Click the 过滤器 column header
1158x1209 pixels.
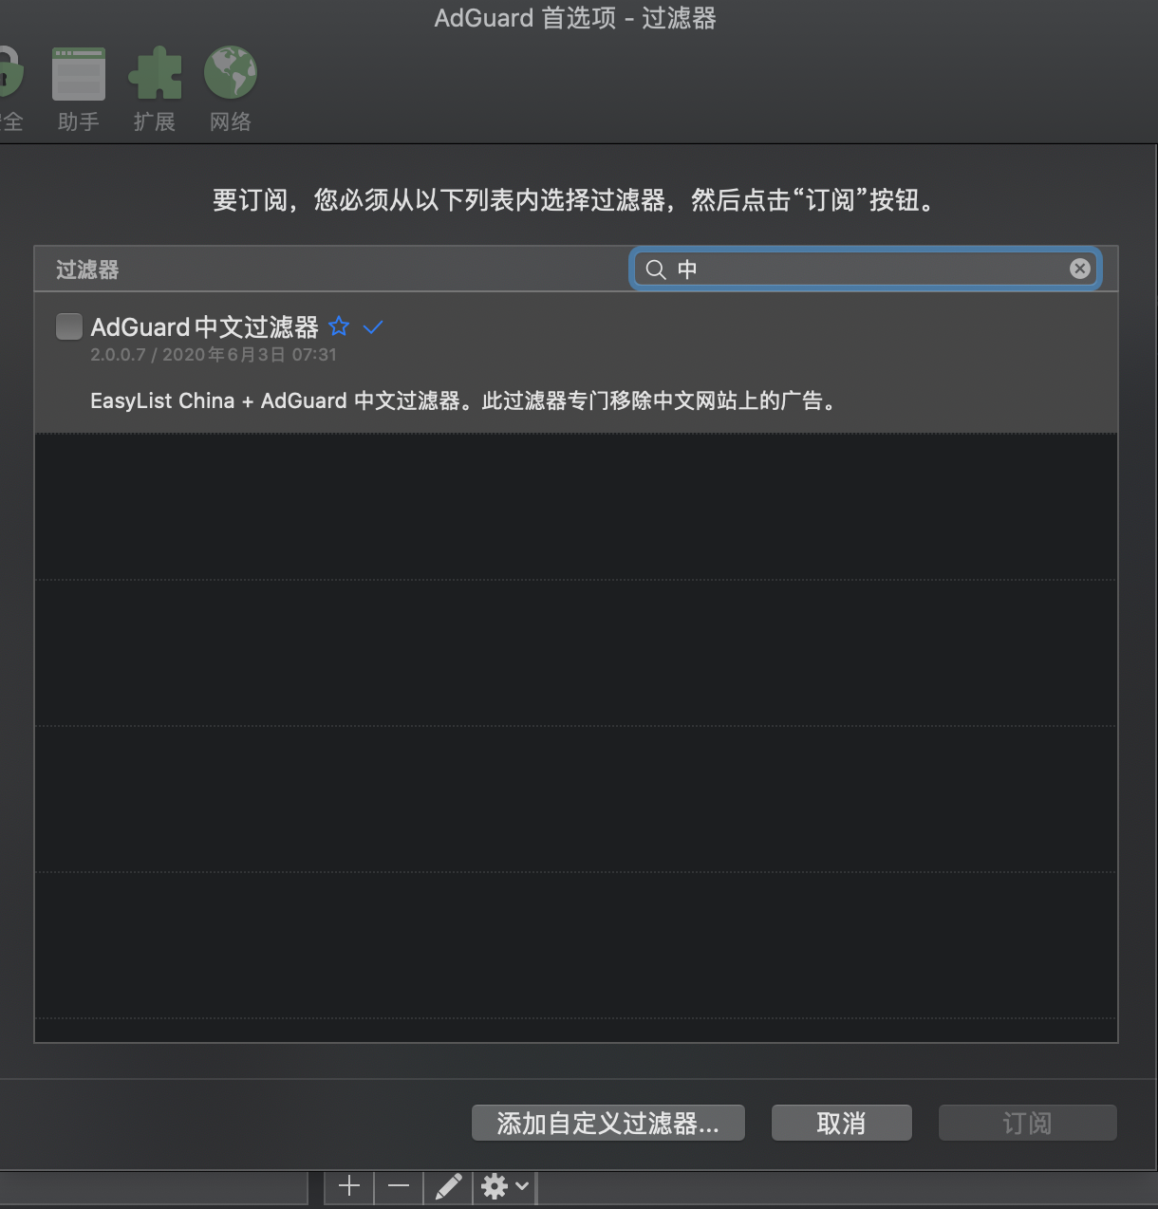(x=87, y=270)
